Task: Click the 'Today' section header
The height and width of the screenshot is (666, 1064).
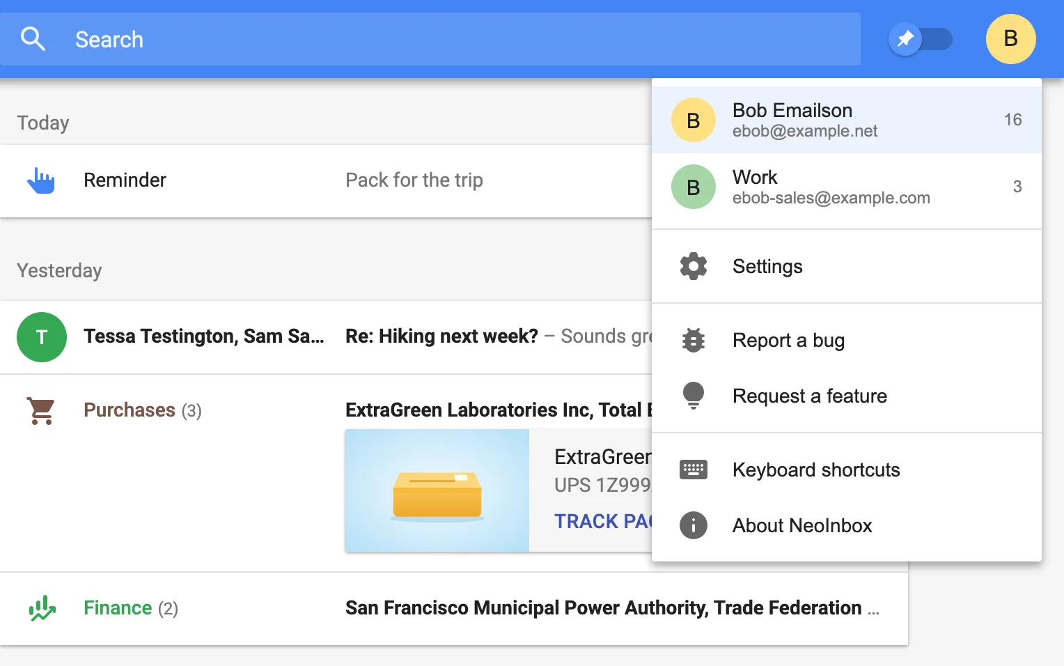Action: pyautogui.click(x=43, y=123)
